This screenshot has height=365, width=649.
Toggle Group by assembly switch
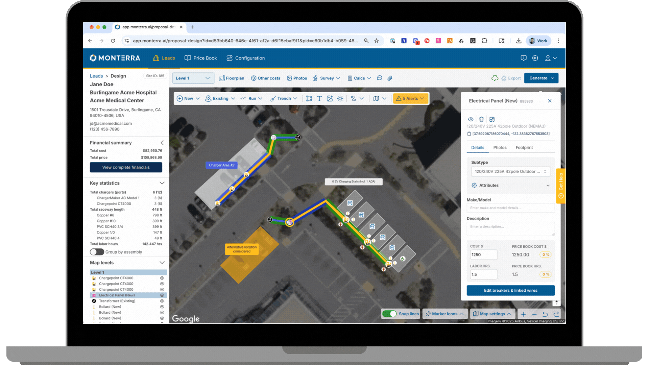pyautogui.click(x=97, y=252)
